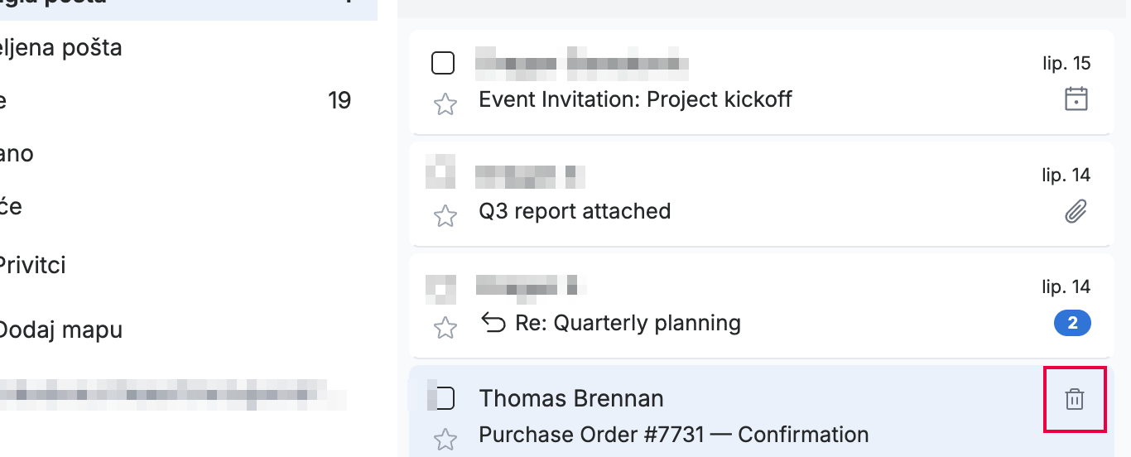Viewport: 1131px width, 457px height.
Task: Click the Thomas Brennan sender name
Action: point(571,398)
